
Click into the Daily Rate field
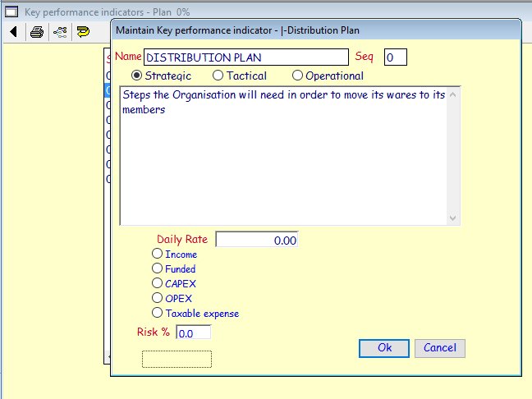click(256, 240)
